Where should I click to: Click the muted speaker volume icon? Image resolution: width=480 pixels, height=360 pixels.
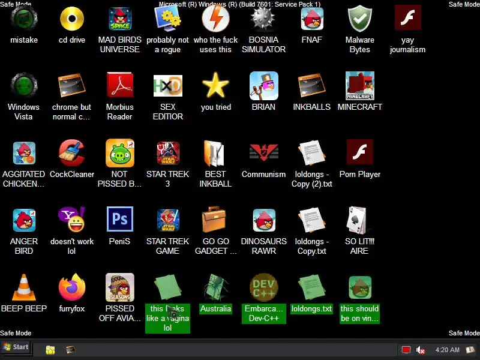421,350
